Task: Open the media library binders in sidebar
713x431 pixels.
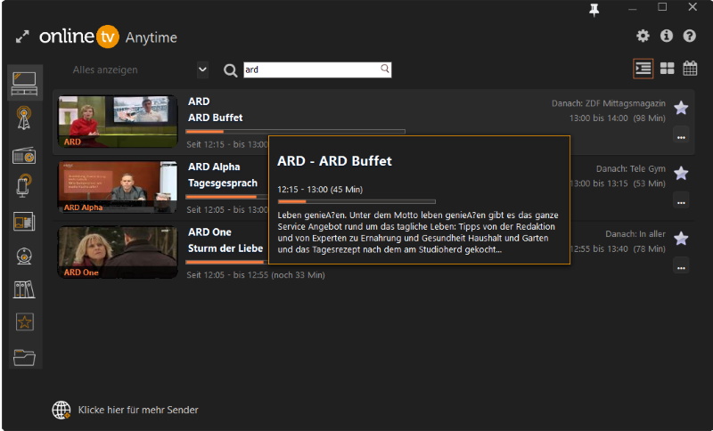Action: coord(24,289)
